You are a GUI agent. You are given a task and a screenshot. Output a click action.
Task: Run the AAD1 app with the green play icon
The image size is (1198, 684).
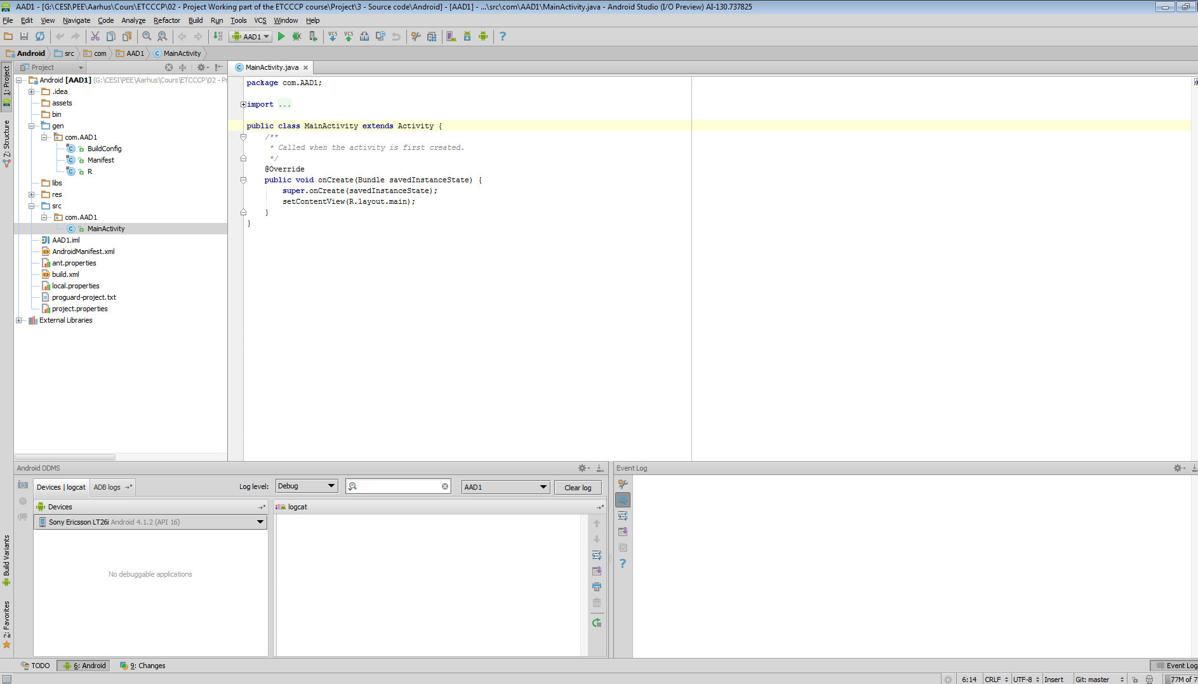coord(281,36)
